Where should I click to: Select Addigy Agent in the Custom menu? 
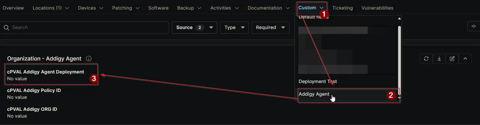(314, 94)
